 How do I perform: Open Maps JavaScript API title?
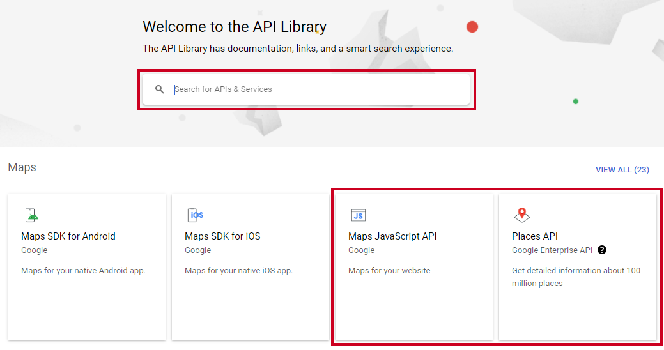392,236
